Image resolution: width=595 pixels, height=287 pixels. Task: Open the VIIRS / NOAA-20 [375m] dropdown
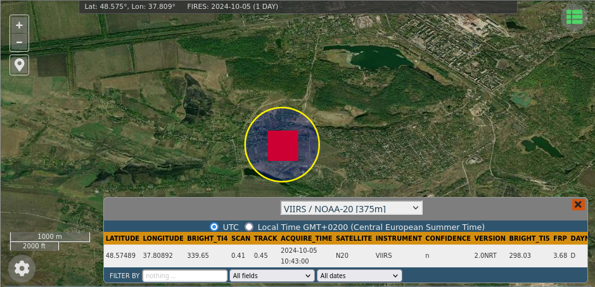tap(352, 208)
